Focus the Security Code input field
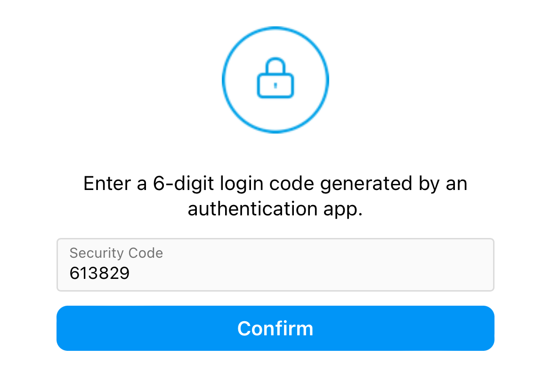551x372 pixels. 275,265
